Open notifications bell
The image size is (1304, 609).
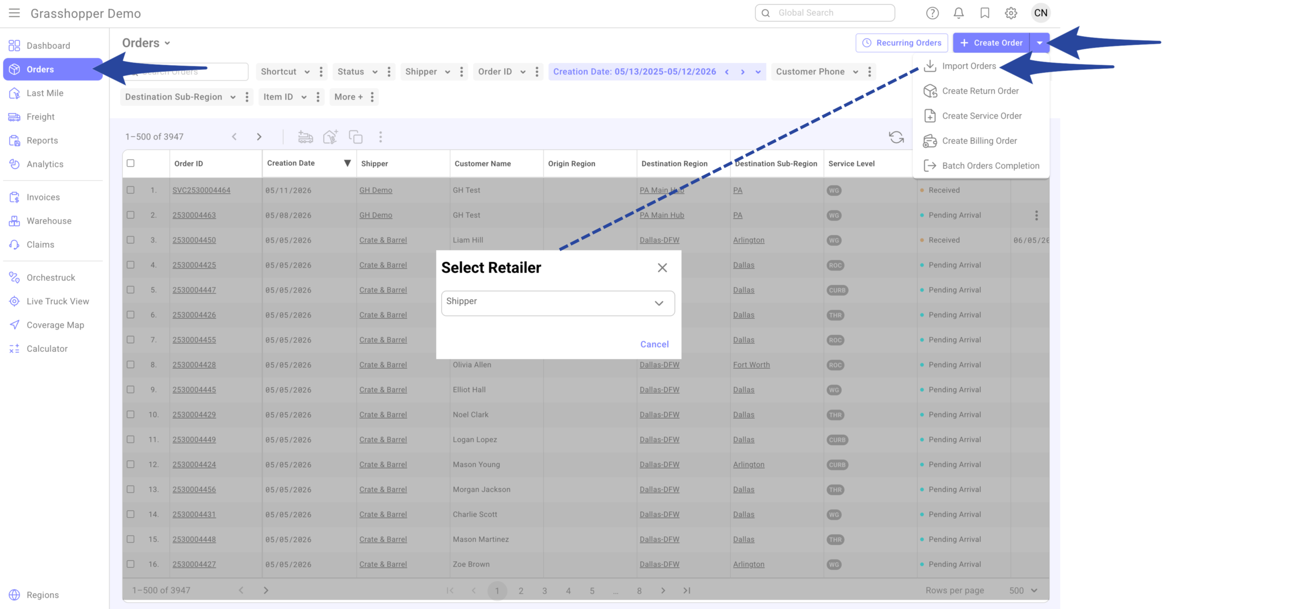958,13
